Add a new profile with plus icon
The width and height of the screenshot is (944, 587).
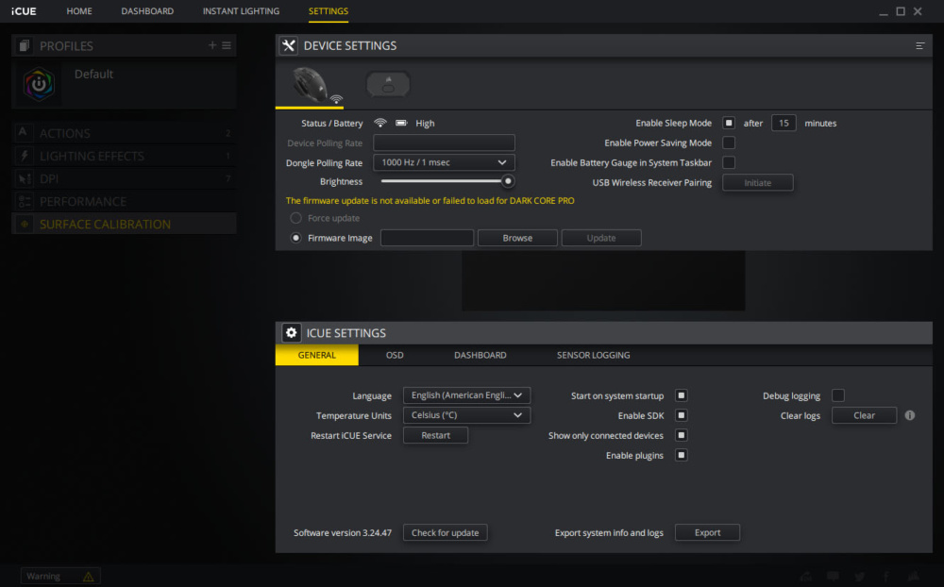click(211, 45)
